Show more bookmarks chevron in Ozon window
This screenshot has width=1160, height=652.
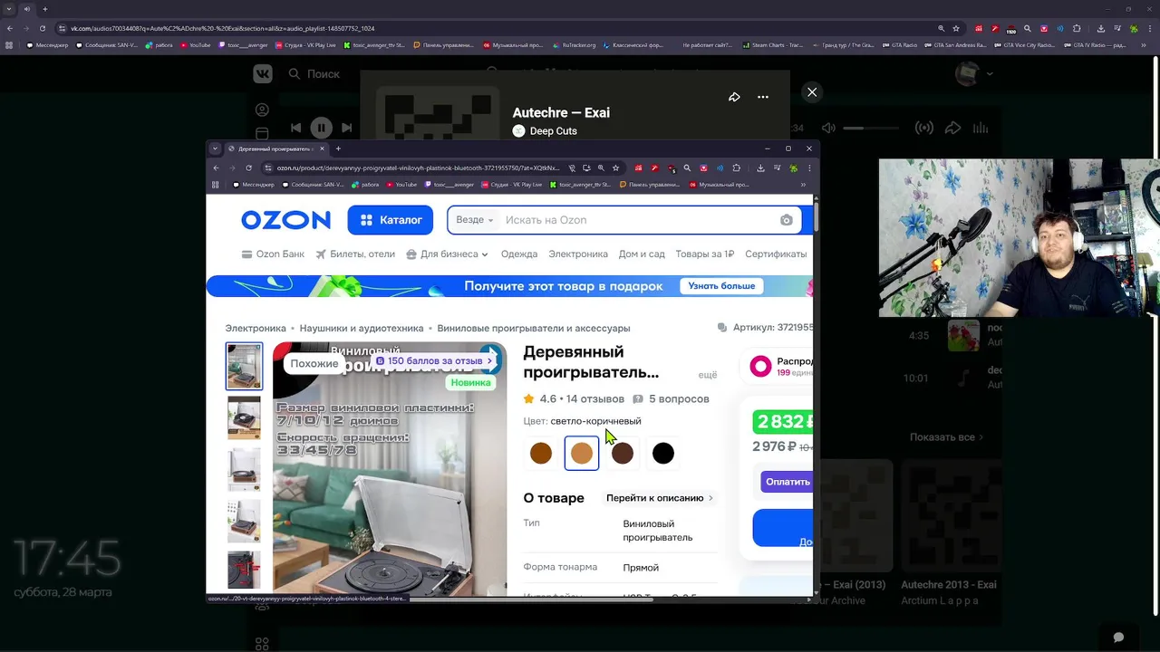pyautogui.click(x=803, y=185)
